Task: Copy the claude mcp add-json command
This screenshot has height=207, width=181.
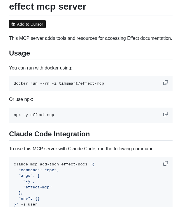Action: [x=166, y=163]
